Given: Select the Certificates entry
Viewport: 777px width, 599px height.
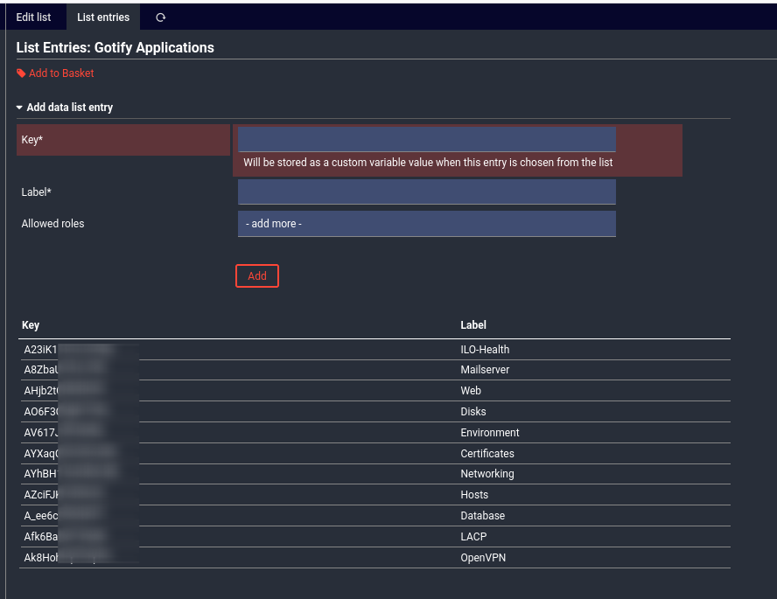Looking at the screenshot, I should coord(487,454).
